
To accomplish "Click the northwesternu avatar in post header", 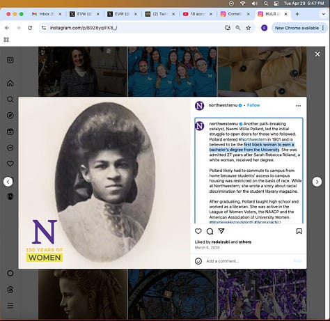I will (199, 106).
